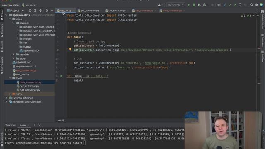Select ocr_extractor.py in the project tree
This screenshot has height=149, width=265.
[29, 86]
